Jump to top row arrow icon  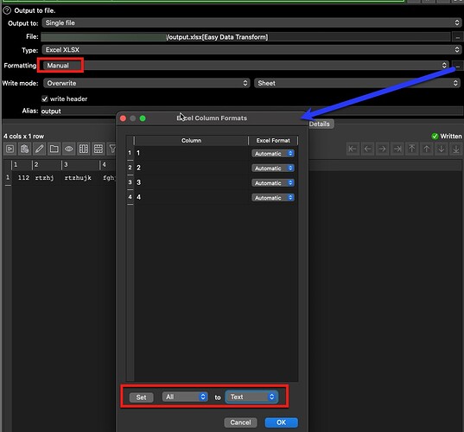coord(412,149)
